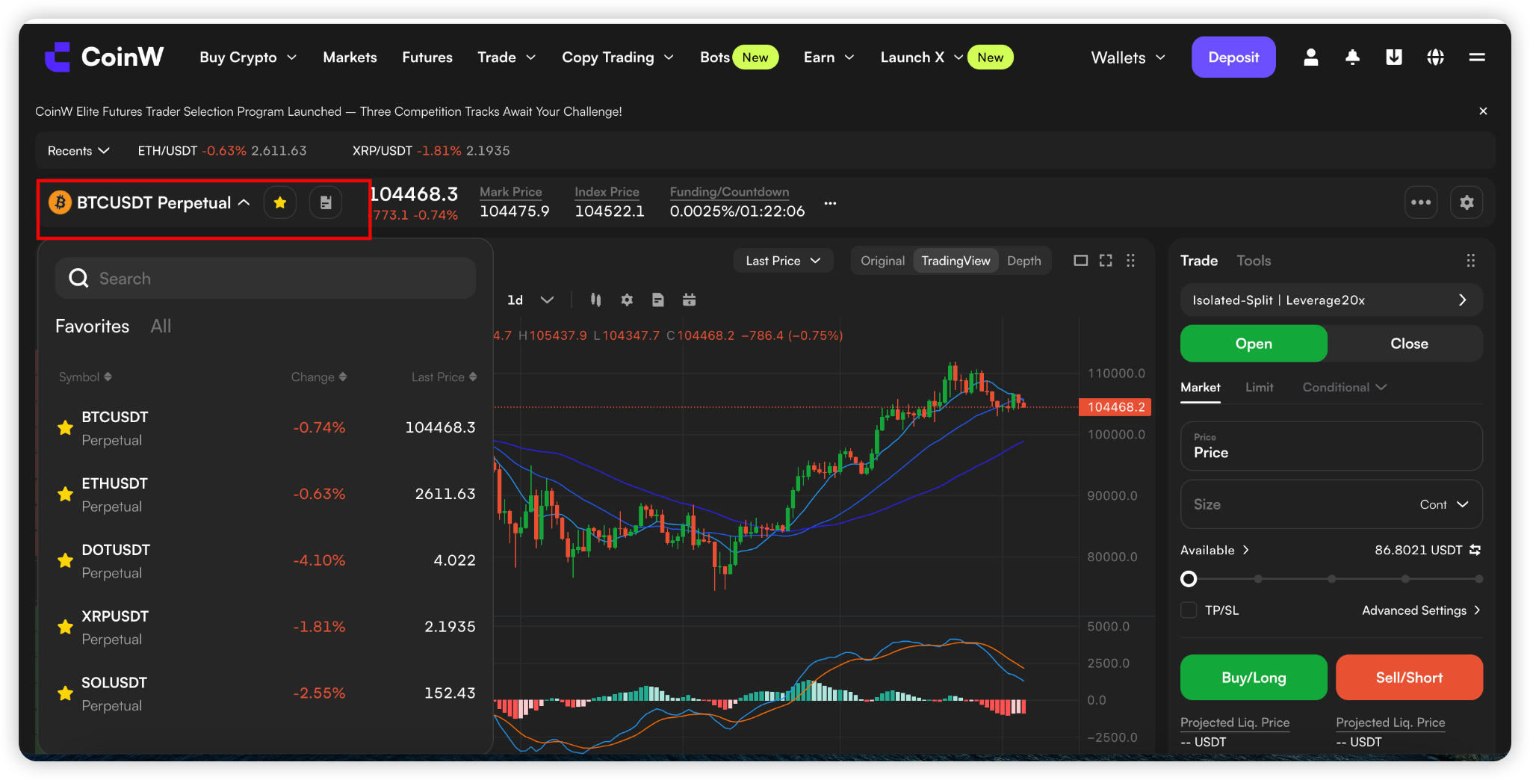Click the Deposit button
Viewport: 1530px width, 780px height.
click(x=1233, y=57)
